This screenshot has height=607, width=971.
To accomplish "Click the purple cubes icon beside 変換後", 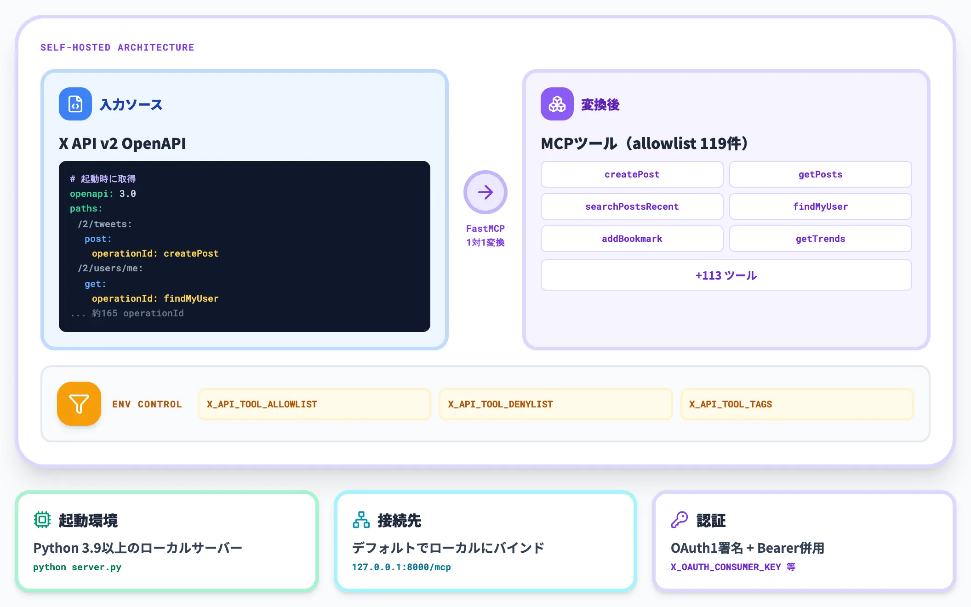I will (x=557, y=104).
